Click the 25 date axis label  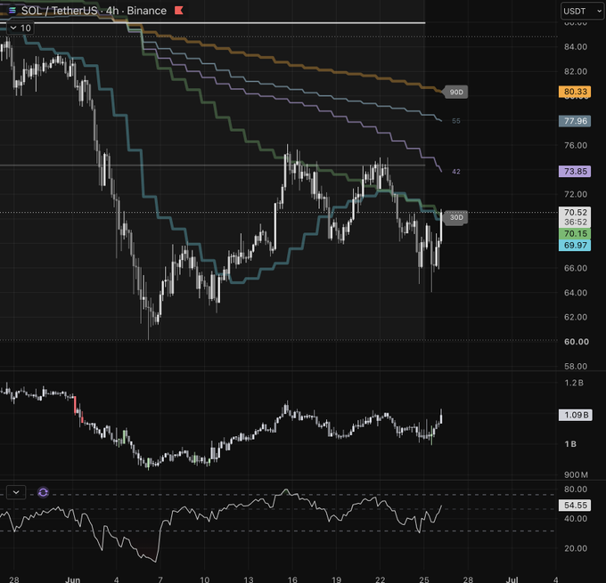(424, 579)
